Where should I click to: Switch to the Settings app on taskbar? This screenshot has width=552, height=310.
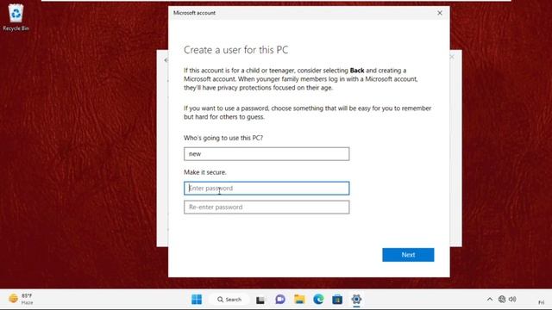(x=356, y=300)
